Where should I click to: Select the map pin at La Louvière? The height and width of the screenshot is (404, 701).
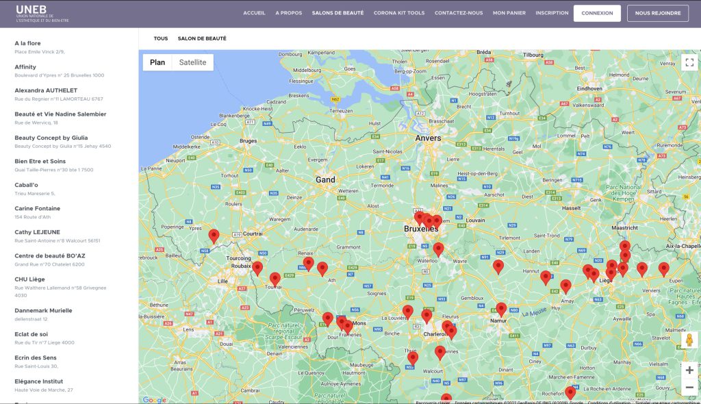[x=408, y=312]
